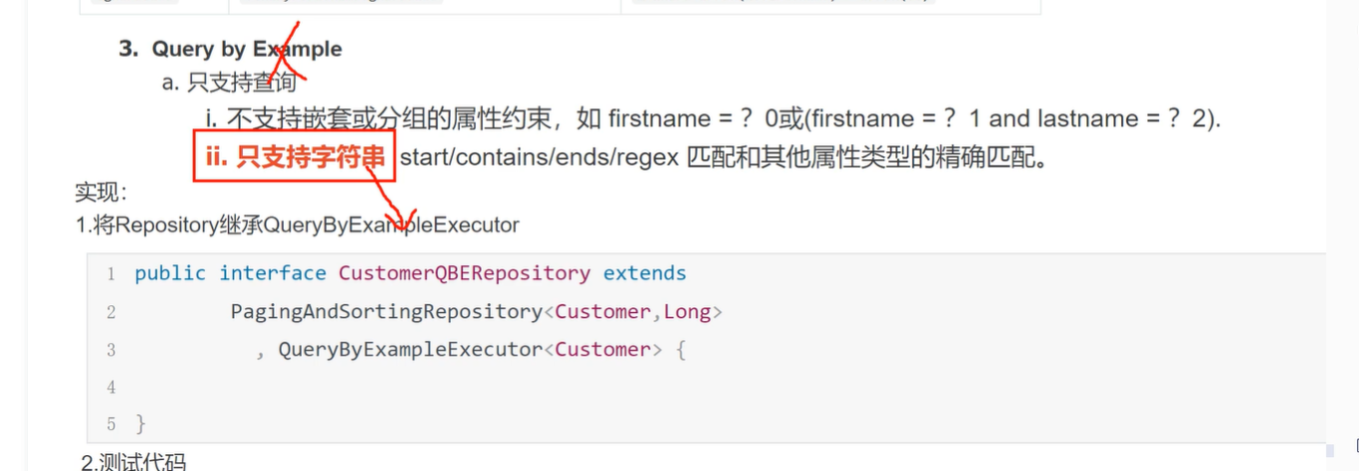Screen dimensions: 1359x471
Task: Click empty line 4 in the code block
Action: 707,387
